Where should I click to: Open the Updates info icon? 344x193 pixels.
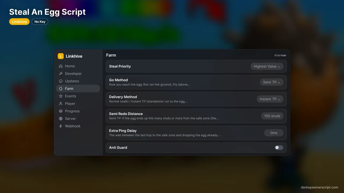(x=60, y=81)
